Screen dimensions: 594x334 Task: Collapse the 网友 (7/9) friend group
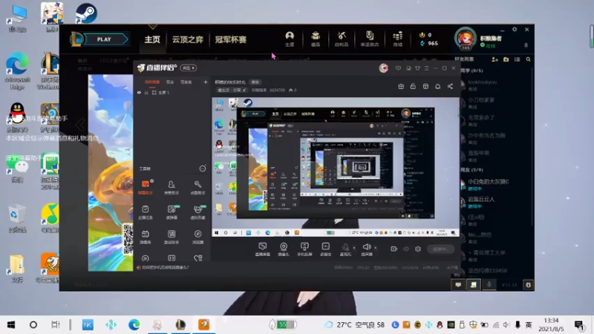click(471, 170)
